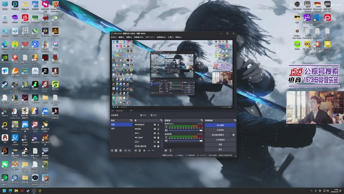Open Microsoft Edge desktop shortcut
Screen dimensions: 344x194
(x=5, y=46)
